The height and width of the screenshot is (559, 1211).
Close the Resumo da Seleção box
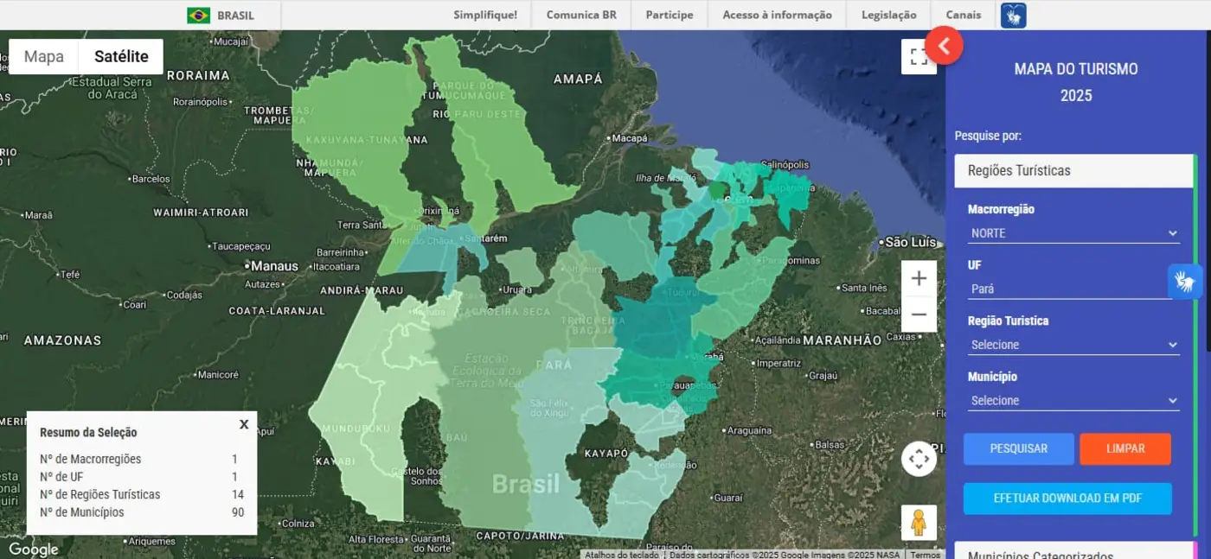click(244, 424)
